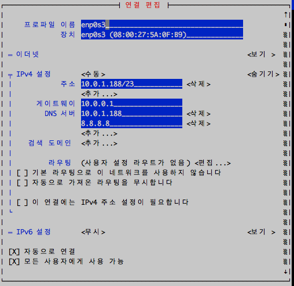
Task: Click the routing status text 사용자 설정 라우트가 없음
Action: click(136, 163)
